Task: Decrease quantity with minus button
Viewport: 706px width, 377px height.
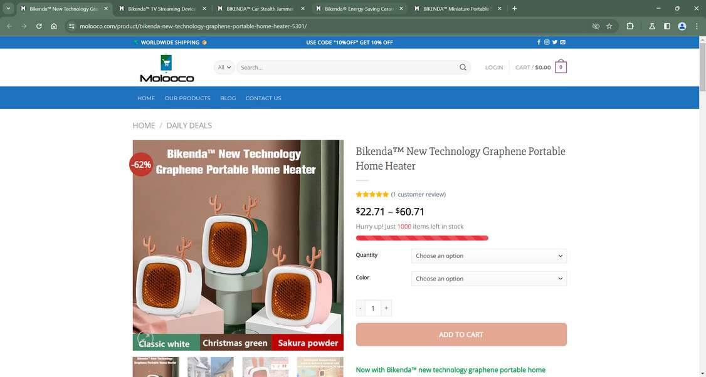Action: [360, 308]
